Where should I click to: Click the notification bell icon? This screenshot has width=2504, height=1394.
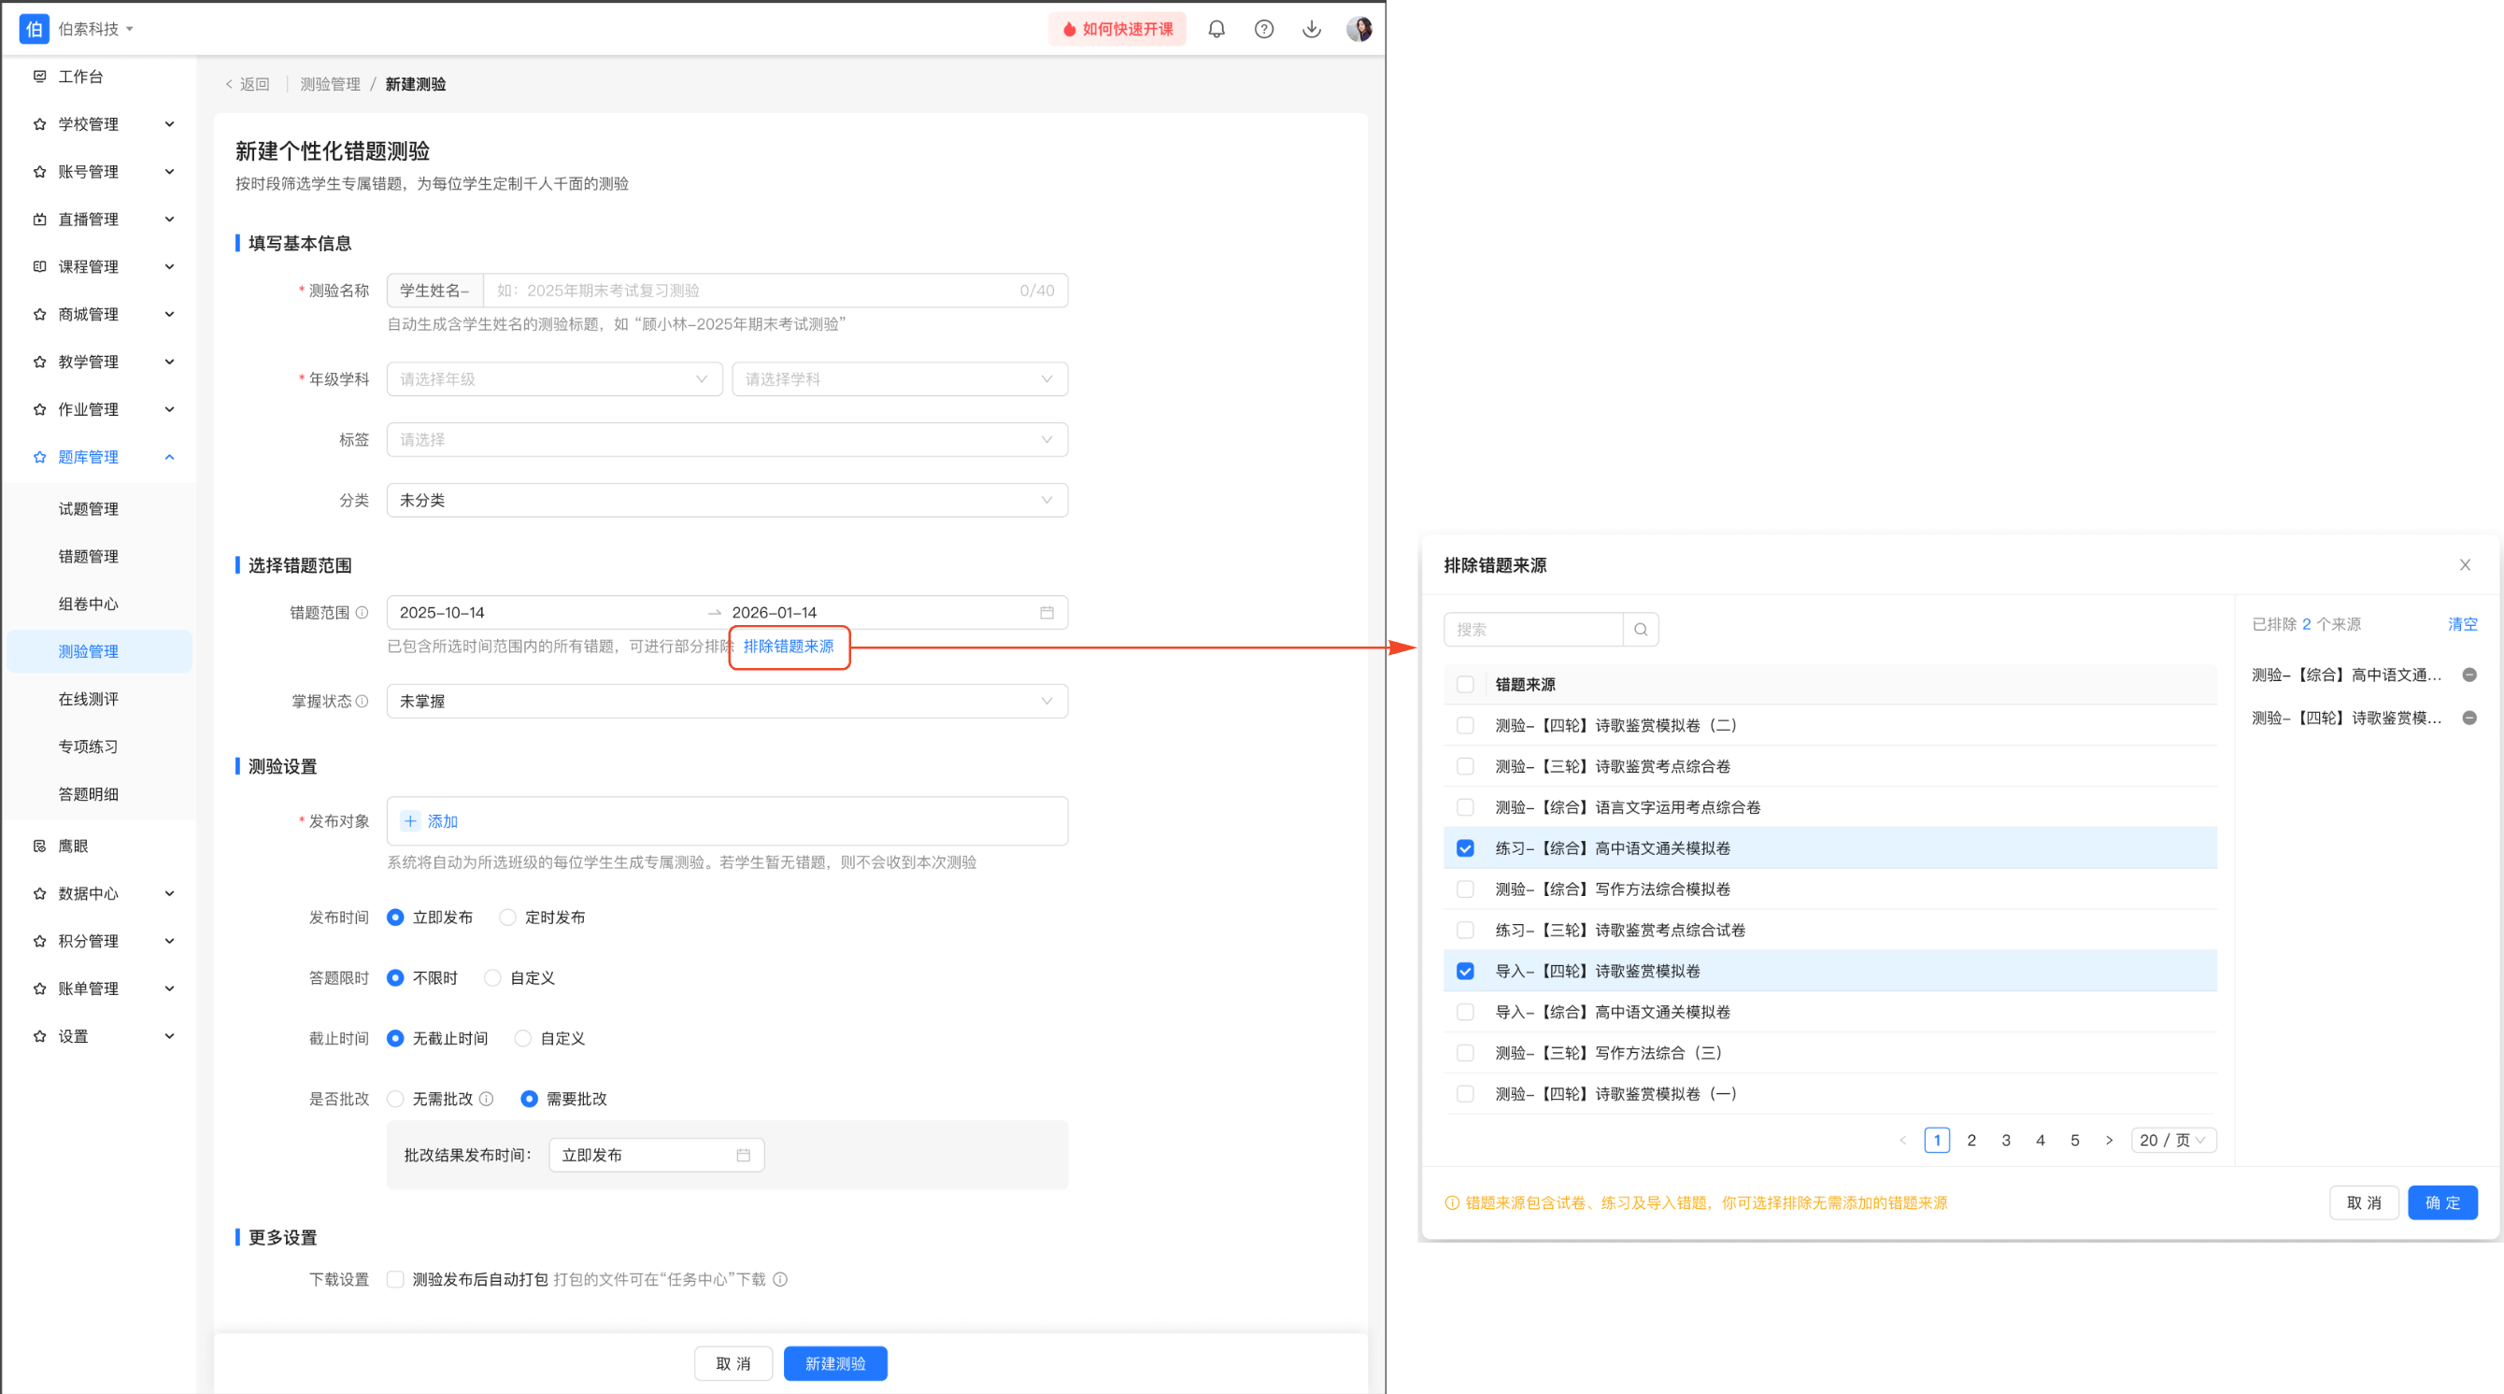pos(1216,29)
